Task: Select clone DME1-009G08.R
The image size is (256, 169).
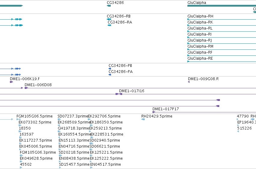Action: click(x=203, y=79)
